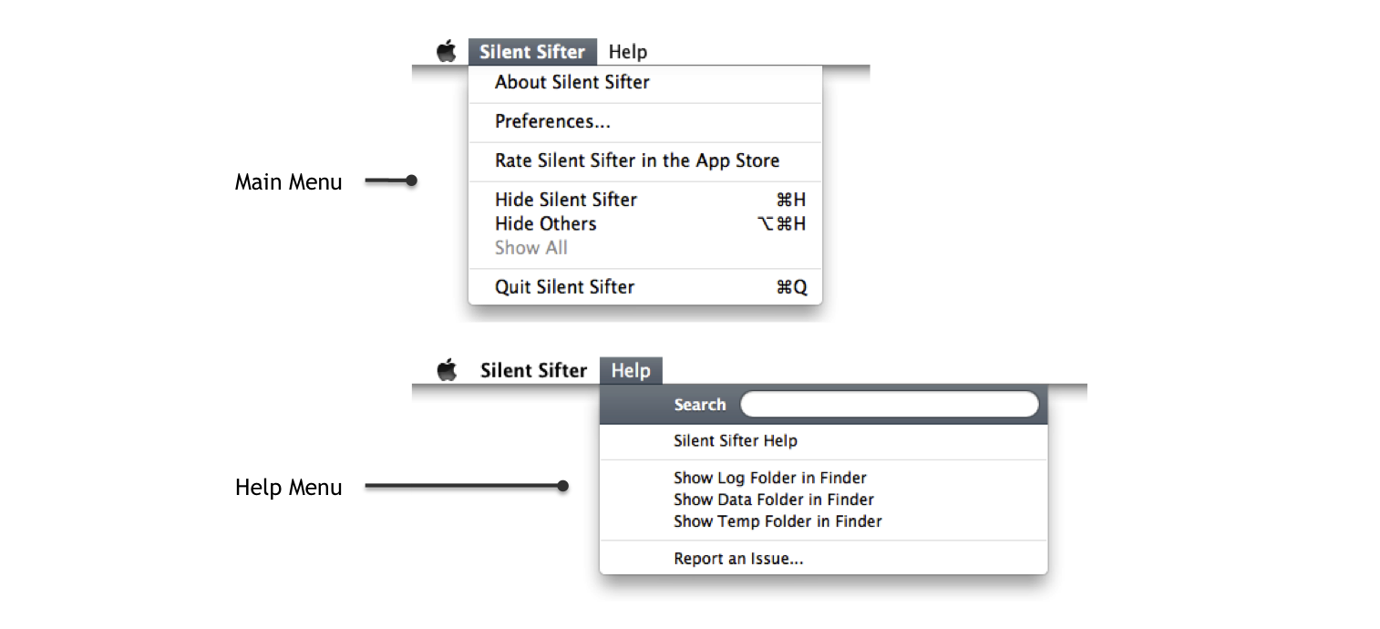The width and height of the screenshot is (1380, 629).
Task: Choose Show Log Folder in Finder
Action: (x=769, y=478)
